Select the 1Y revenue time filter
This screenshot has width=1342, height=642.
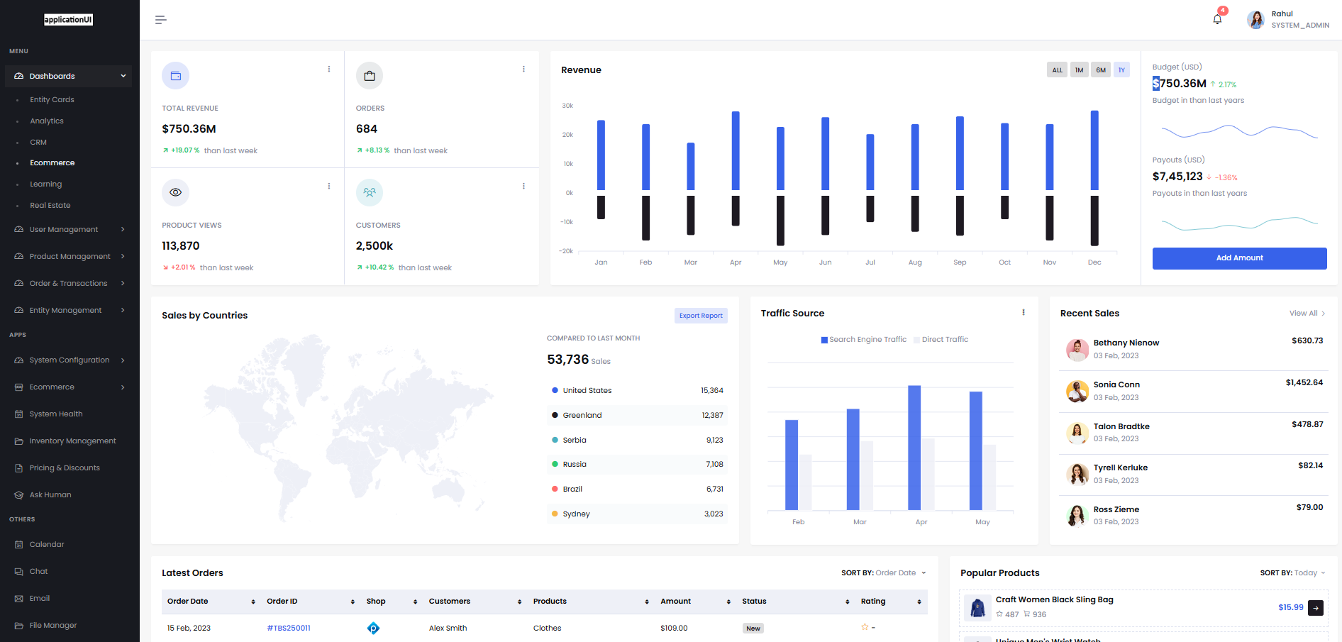[1121, 70]
